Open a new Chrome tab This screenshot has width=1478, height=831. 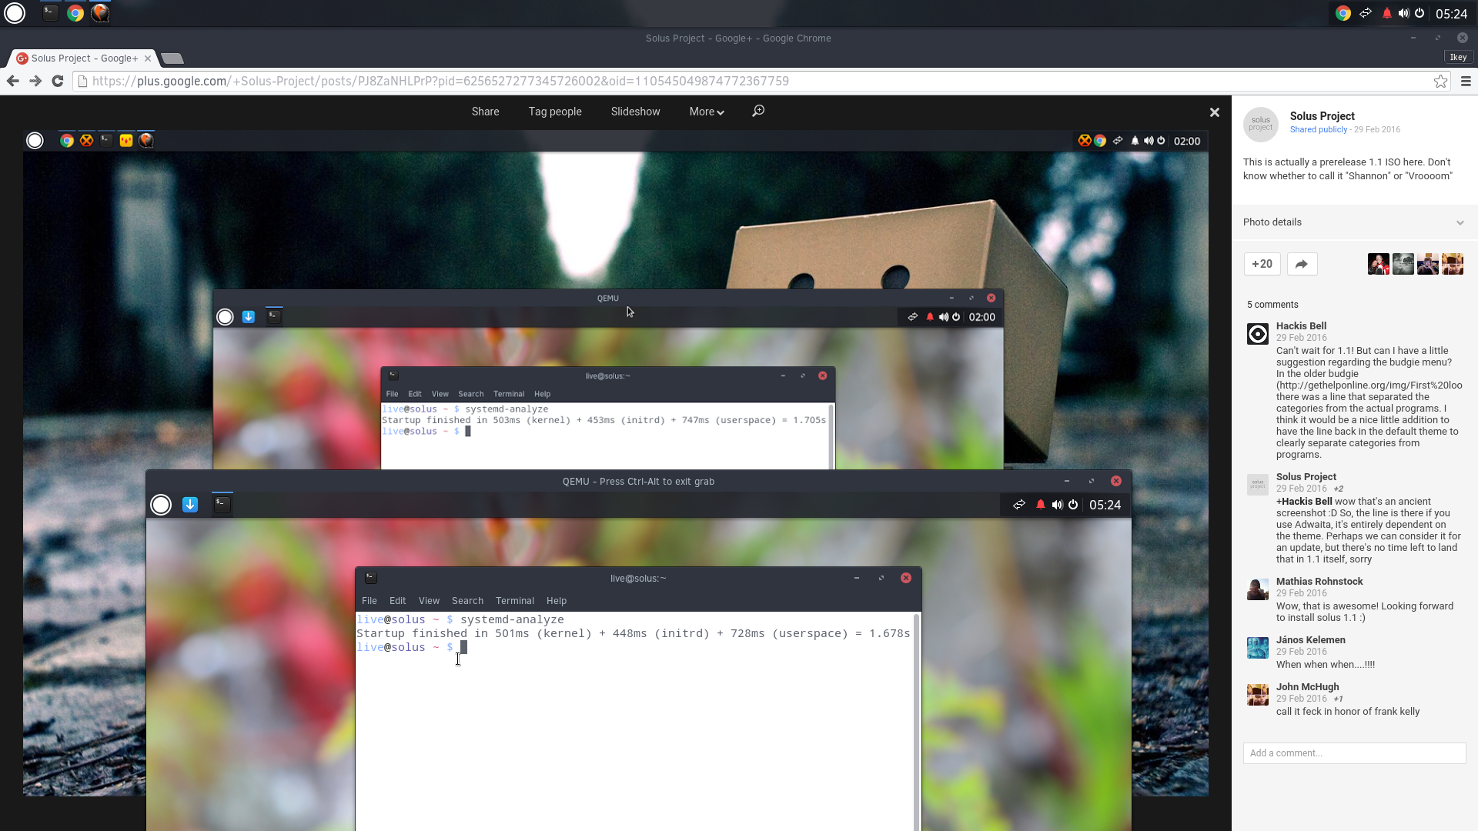click(172, 58)
